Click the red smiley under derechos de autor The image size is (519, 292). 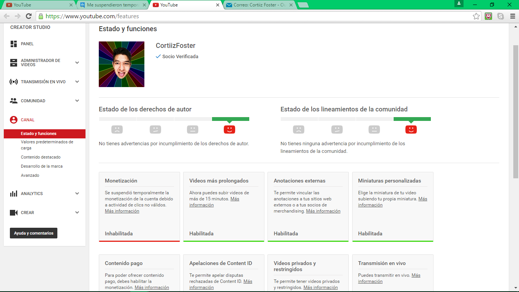point(229,130)
